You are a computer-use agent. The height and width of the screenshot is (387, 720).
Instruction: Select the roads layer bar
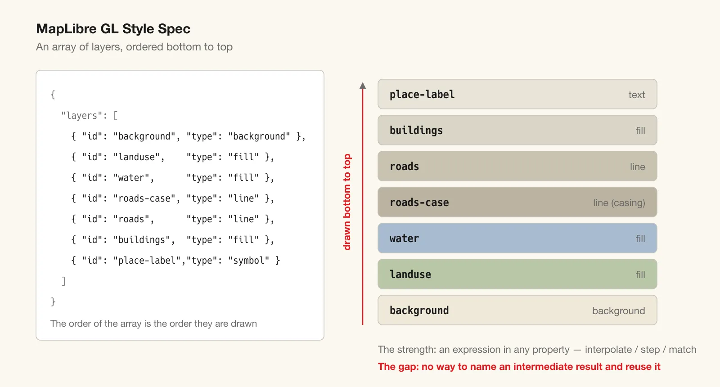[x=517, y=166]
